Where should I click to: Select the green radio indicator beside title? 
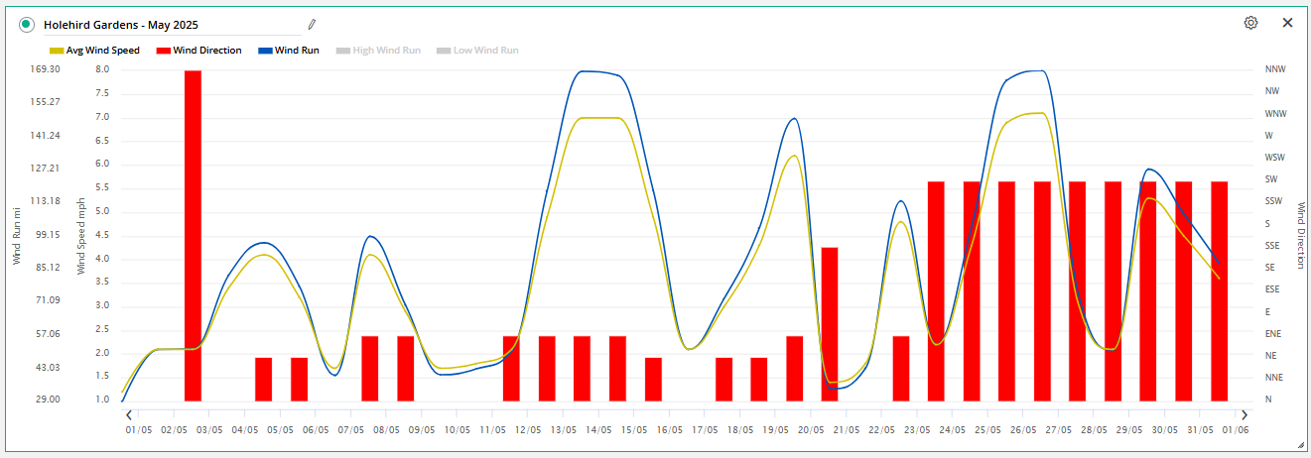tap(27, 25)
